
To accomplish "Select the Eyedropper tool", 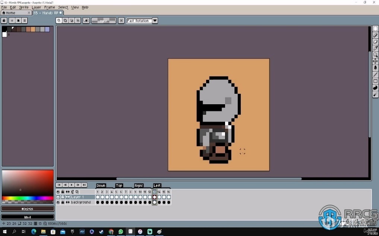I will pos(375,48).
